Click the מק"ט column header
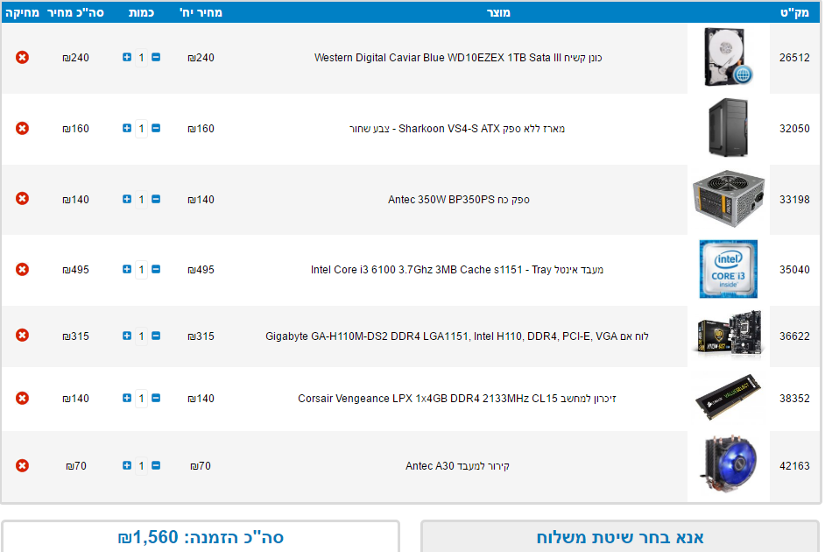The image size is (825, 552). point(794,12)
